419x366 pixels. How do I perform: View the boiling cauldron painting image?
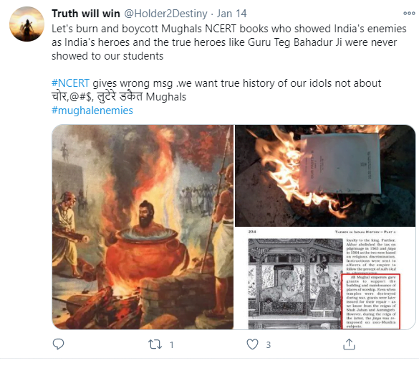tap(143, 227)
